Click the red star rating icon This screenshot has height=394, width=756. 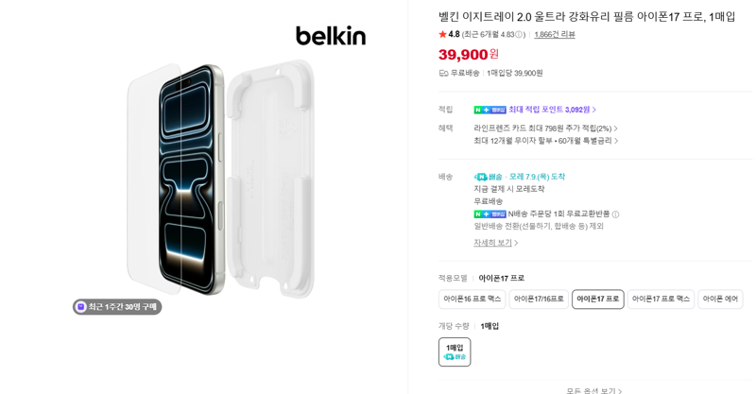pos(442,34)
